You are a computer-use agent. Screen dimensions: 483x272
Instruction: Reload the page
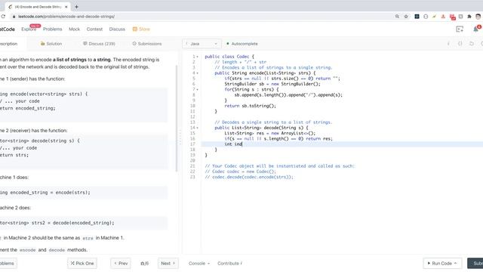tap(3, 17)
